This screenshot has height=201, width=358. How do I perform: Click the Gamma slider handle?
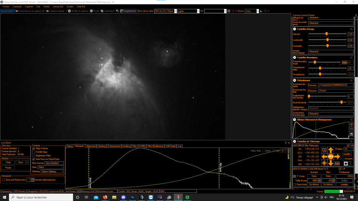point(326,34)
